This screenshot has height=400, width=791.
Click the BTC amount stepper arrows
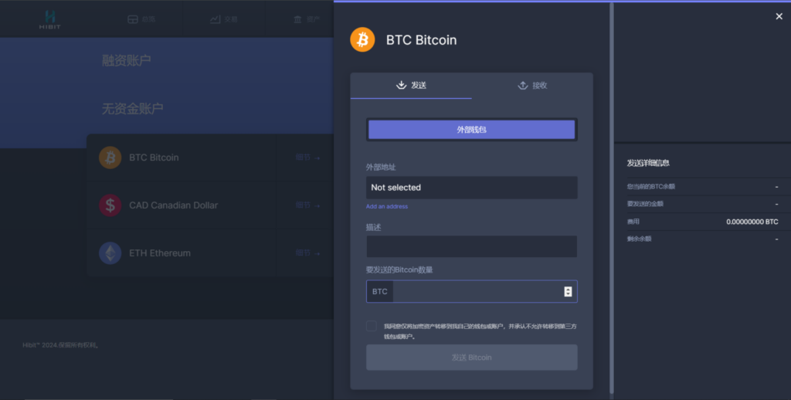point(568,292)
